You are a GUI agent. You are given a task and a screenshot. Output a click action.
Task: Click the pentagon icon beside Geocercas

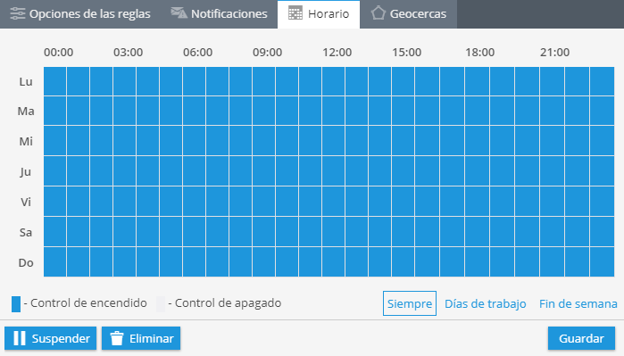(379, 13)
